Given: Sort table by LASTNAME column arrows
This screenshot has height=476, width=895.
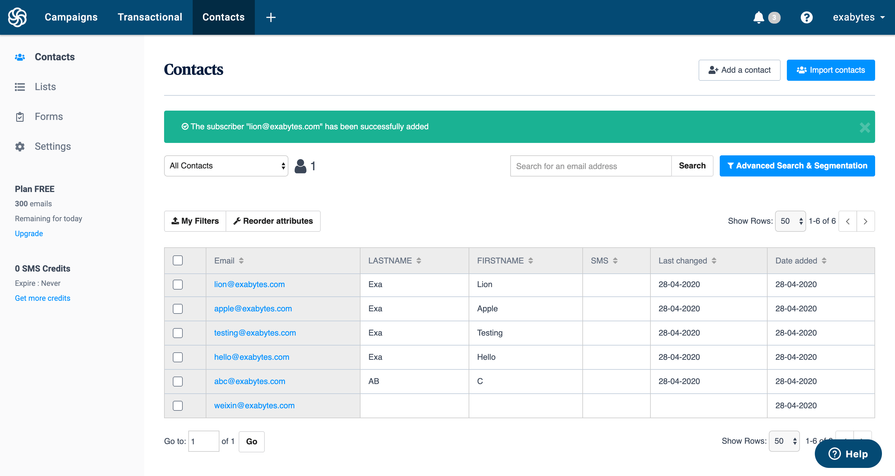Looking at the screenshot, I should [419, 261].
